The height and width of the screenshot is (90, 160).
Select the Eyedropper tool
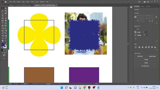[3, 33]
